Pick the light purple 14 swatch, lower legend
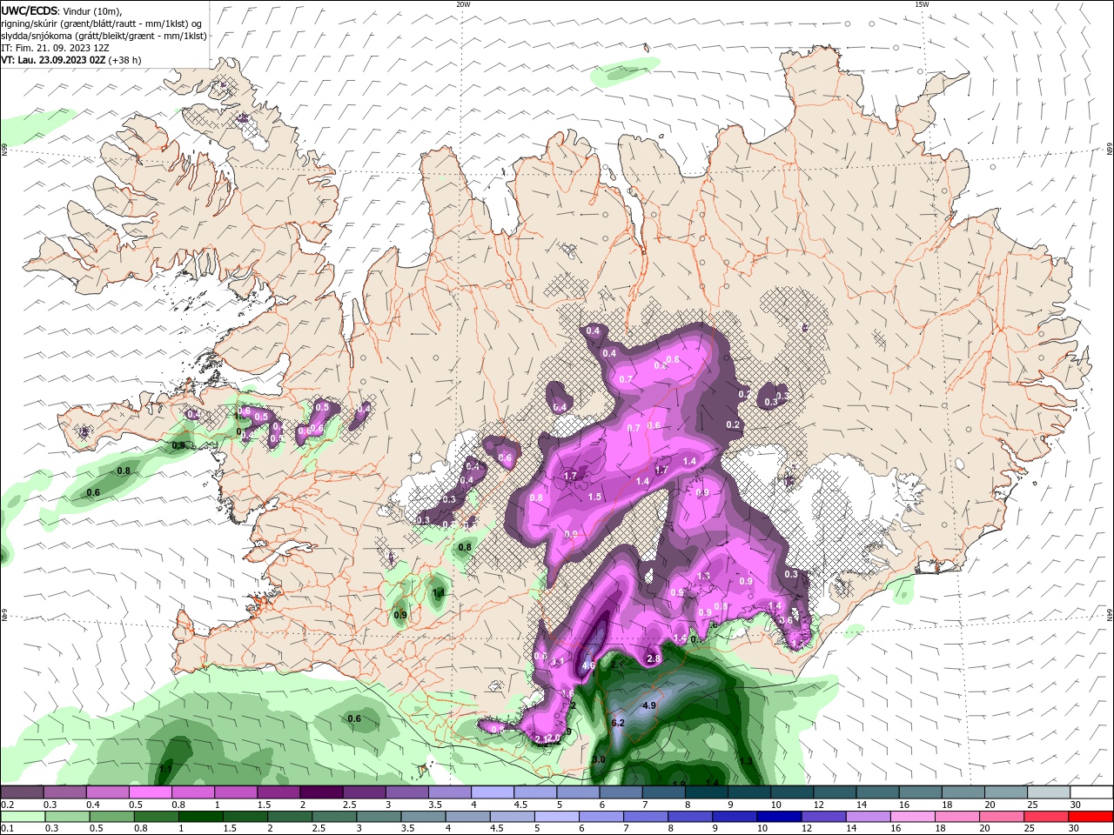Screen dimensions: 1114x835 click(867, 817)
